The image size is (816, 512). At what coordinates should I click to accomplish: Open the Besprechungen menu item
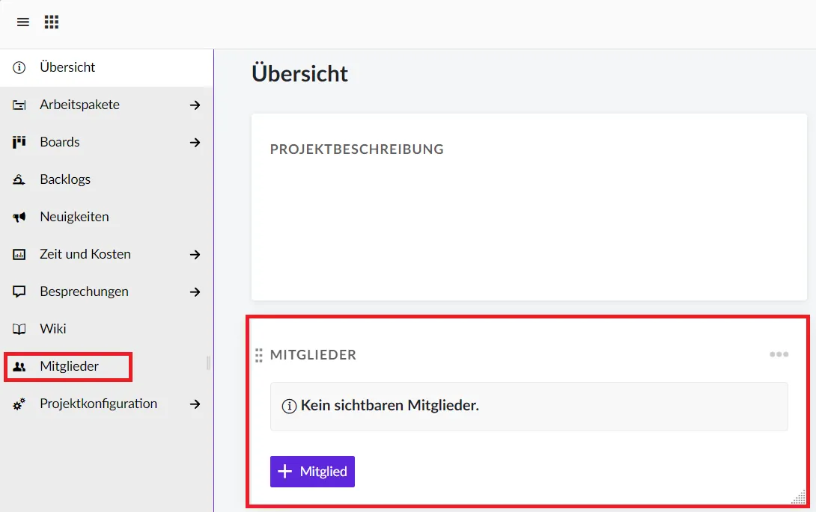click(x=84, y=292)
